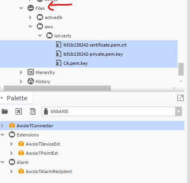Viewport: 190px width, 183px height.
Task: Click the History node icon
Action: pos(31,81)
